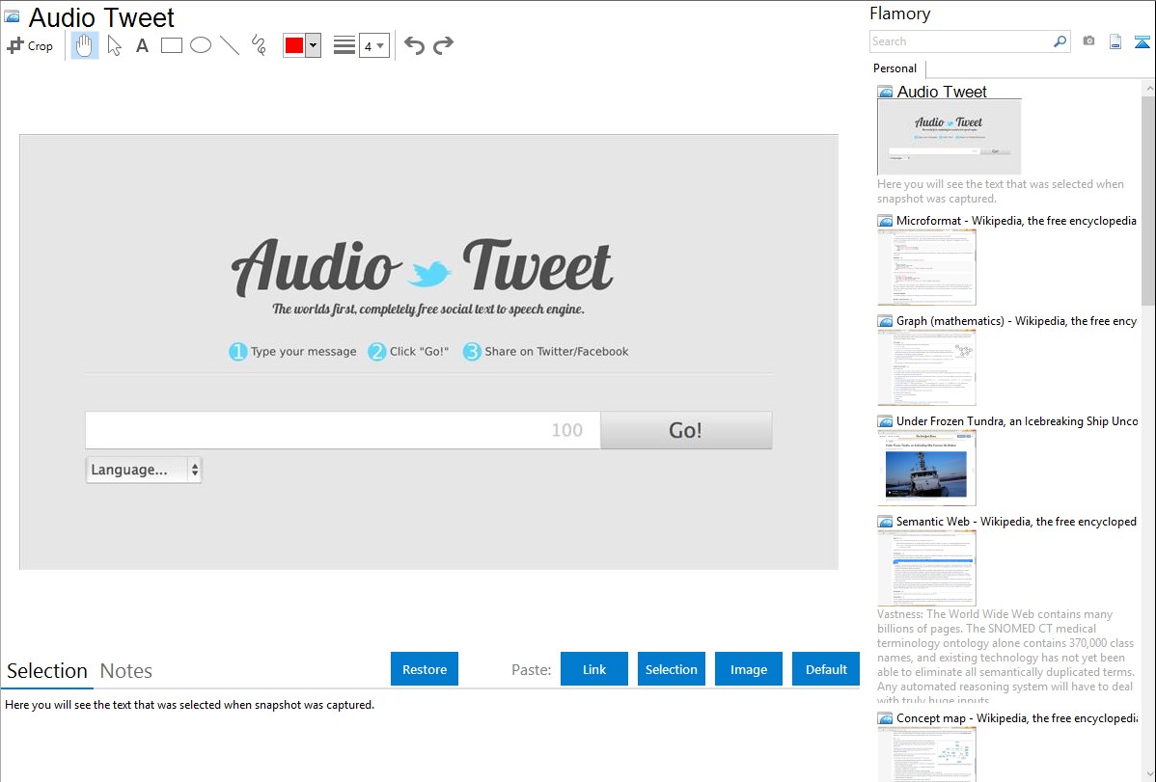Pick the rectangle shape tool
Image resolution: width=1156 pixels, height=782 pixels.
(171, 45)
